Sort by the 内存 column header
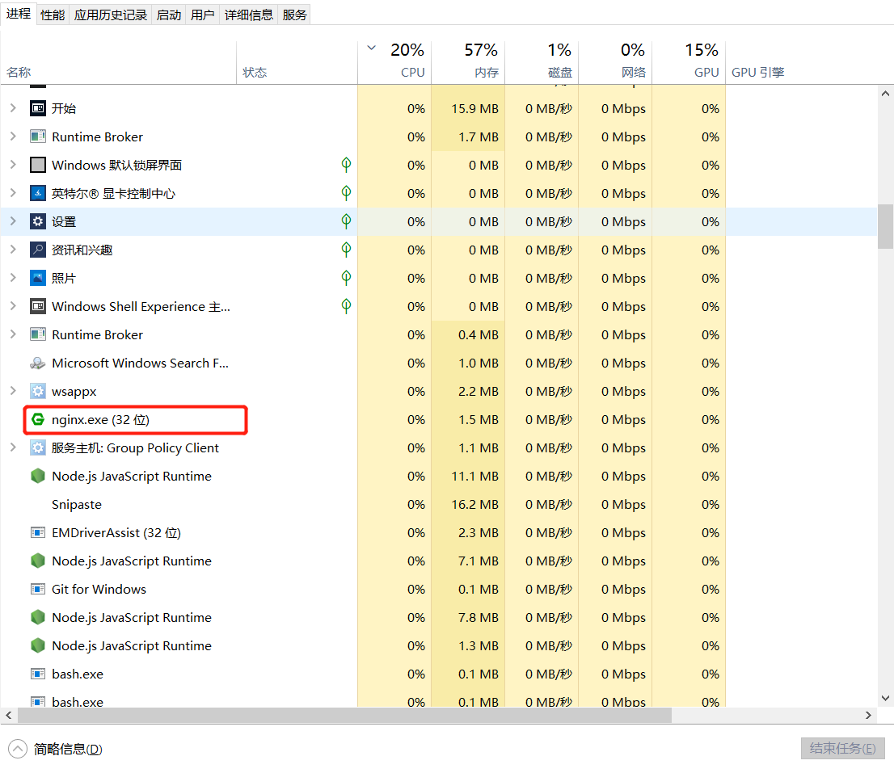Screen dimensions: 894x773 click(x=468, y=63)
